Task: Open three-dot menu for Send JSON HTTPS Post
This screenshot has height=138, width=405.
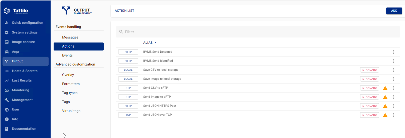Action: coord(393,106)
